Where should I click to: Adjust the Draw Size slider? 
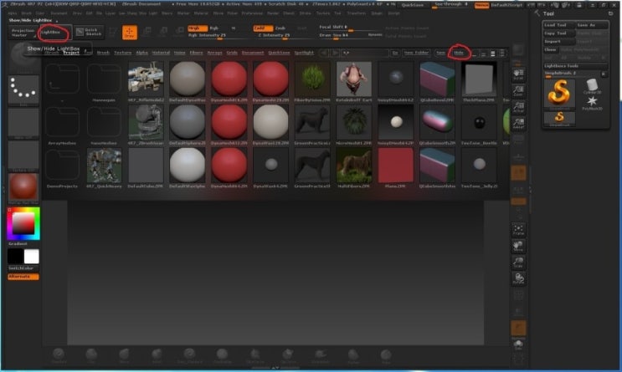coord(349,35)
